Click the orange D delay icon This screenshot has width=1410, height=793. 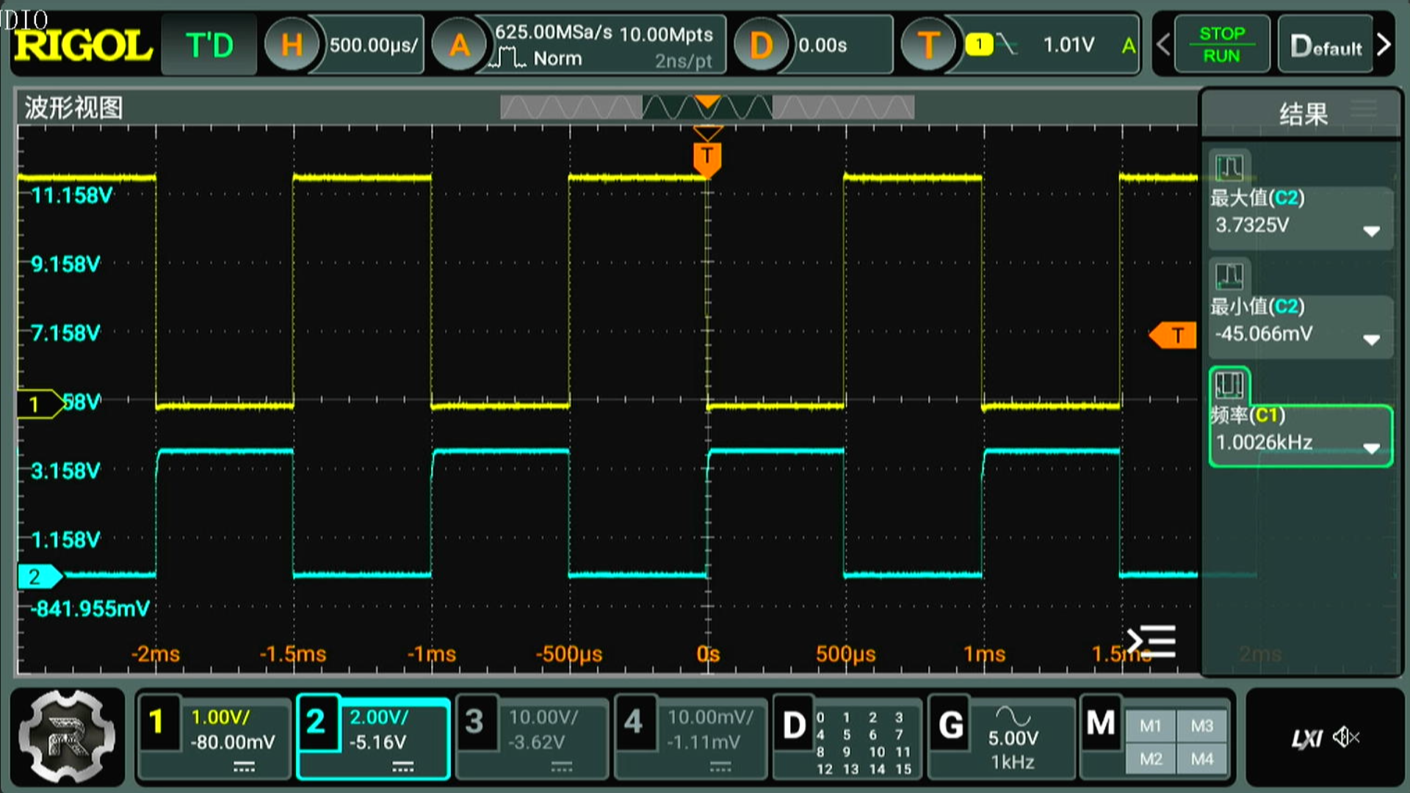[761, 46]
